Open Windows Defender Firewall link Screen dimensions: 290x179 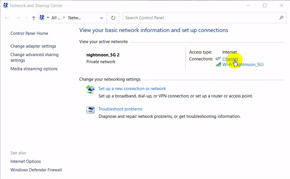point(36,170)
